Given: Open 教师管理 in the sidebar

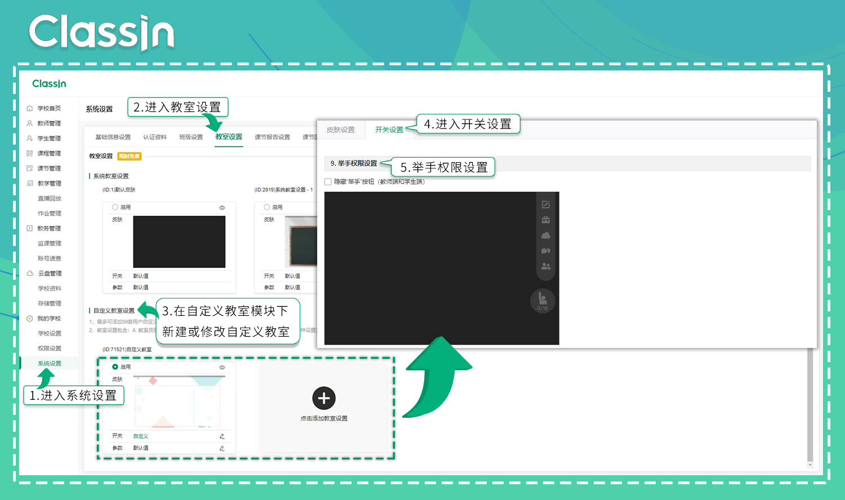Looking at the screenshot, I should click(49, 123).
